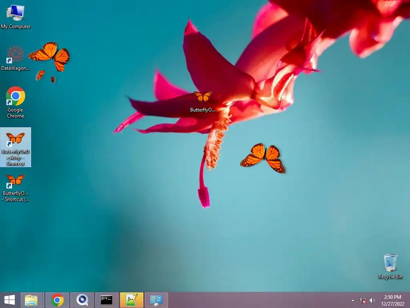Select the Recycle Bin icon
This screenshot has height=308, width=410.
[390, 266]
